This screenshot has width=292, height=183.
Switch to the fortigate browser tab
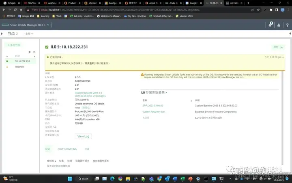12,3
